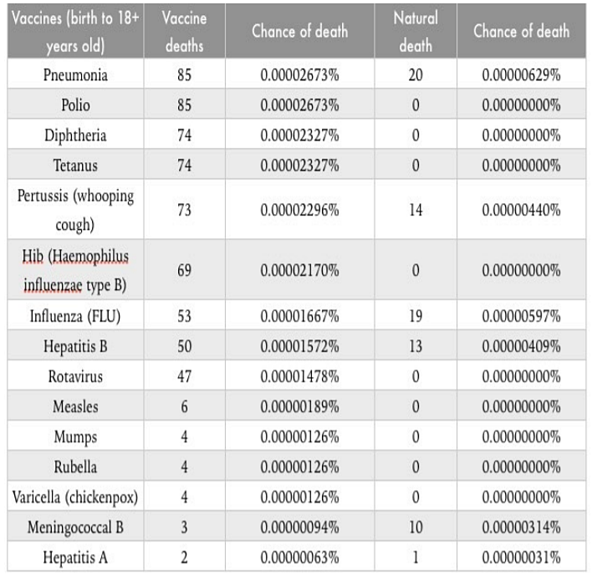This screenshot has height=576, width=592.
Task: Select the Hepatitis B row label
Action: tap(75, 346)
